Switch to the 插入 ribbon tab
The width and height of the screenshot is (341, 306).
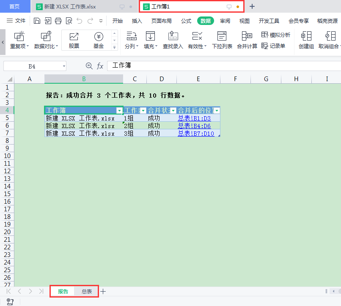137,21
